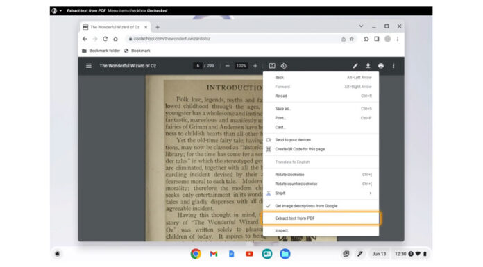
Task: Open the PDF sidebar hamburger menu
Action: (88, 66)
